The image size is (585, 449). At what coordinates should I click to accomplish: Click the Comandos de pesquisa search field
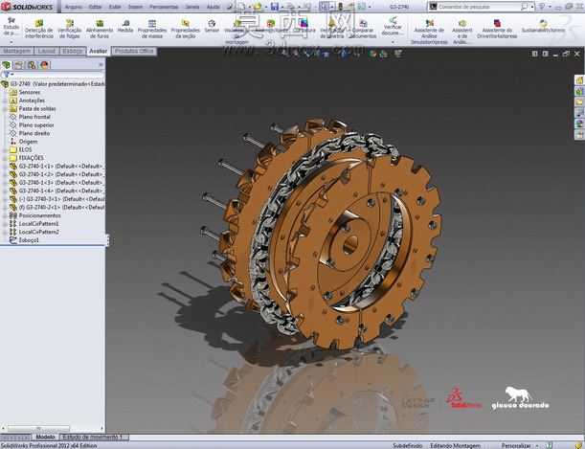click(479, 7)
